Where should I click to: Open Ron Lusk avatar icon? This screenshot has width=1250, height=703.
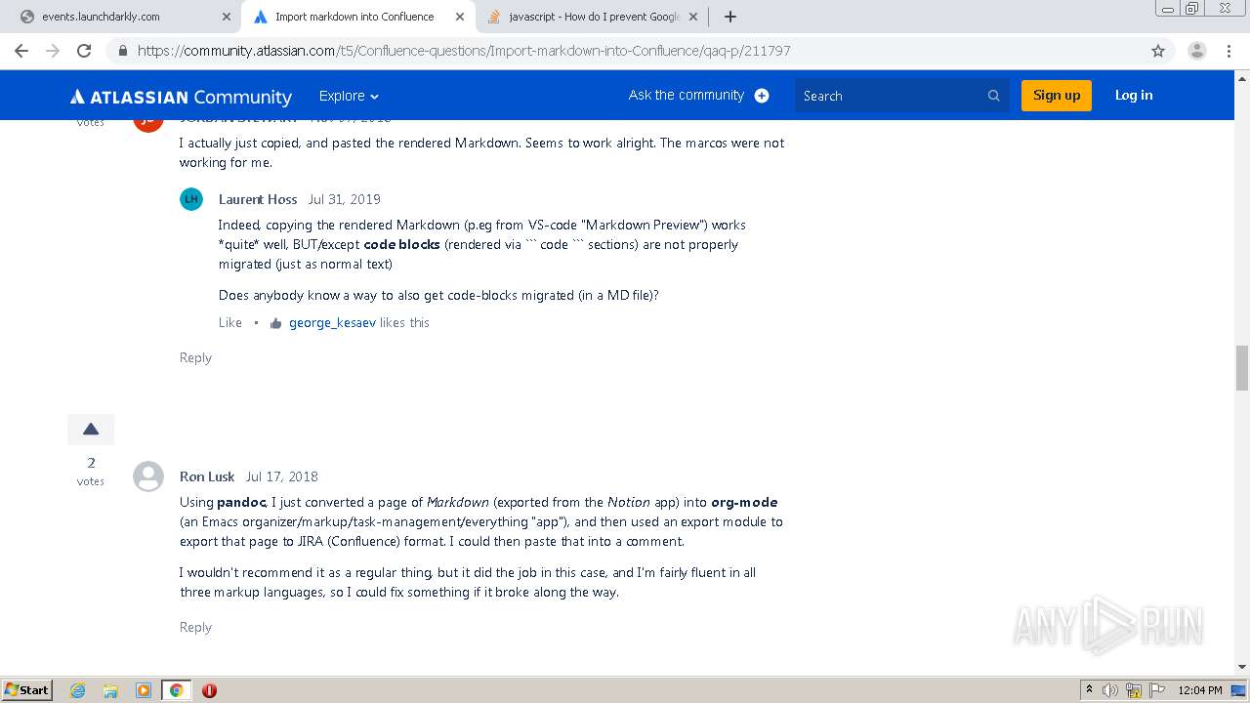(x=148, y=476)
